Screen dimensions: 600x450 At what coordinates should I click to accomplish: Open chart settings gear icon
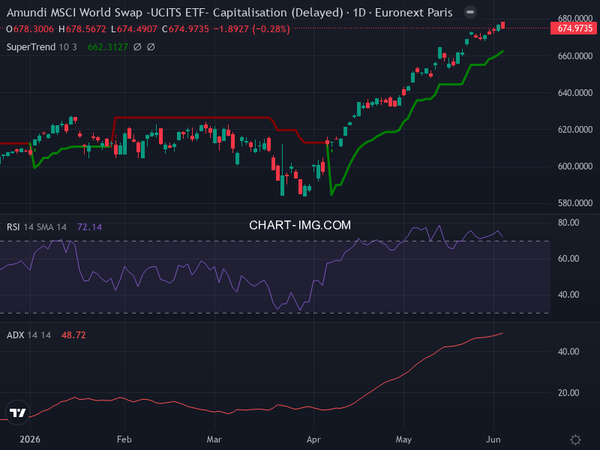[575, 439]
